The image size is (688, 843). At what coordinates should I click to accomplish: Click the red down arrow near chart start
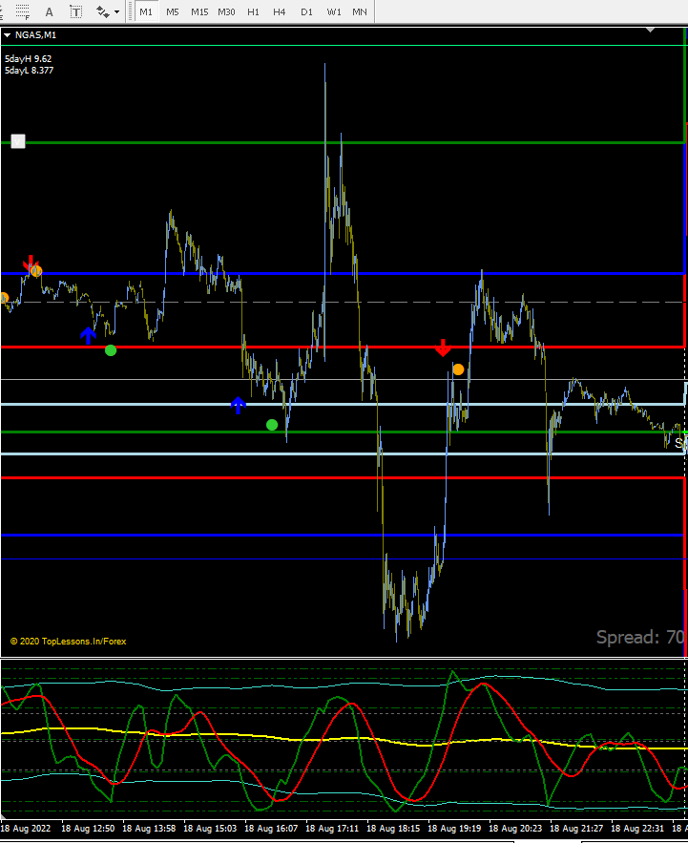[x=31, y=264]
